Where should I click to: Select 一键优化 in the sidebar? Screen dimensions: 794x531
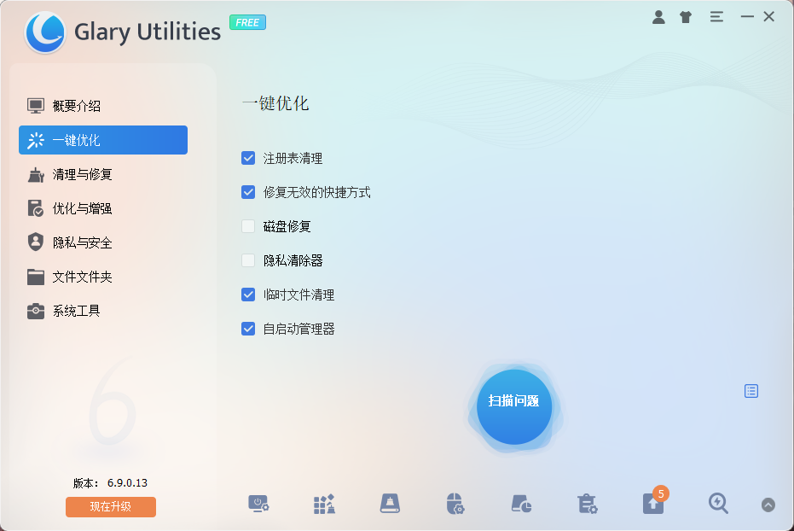[103, 140]
